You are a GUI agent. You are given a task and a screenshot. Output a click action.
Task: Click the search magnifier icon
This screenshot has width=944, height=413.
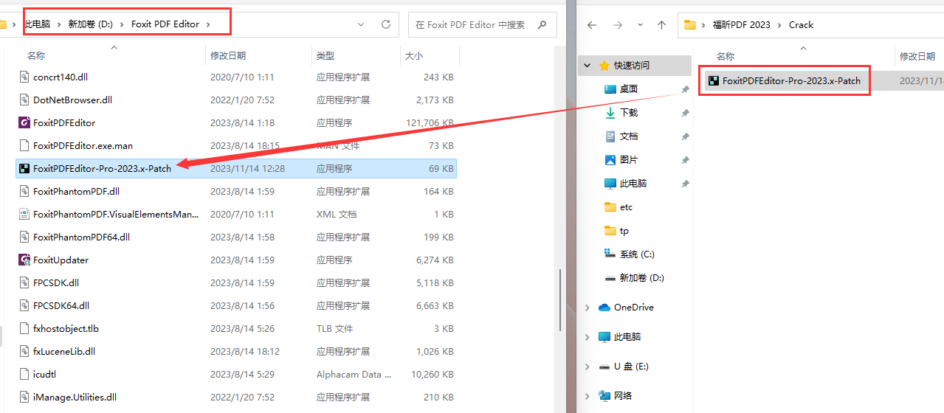click(x=542, y=24)
